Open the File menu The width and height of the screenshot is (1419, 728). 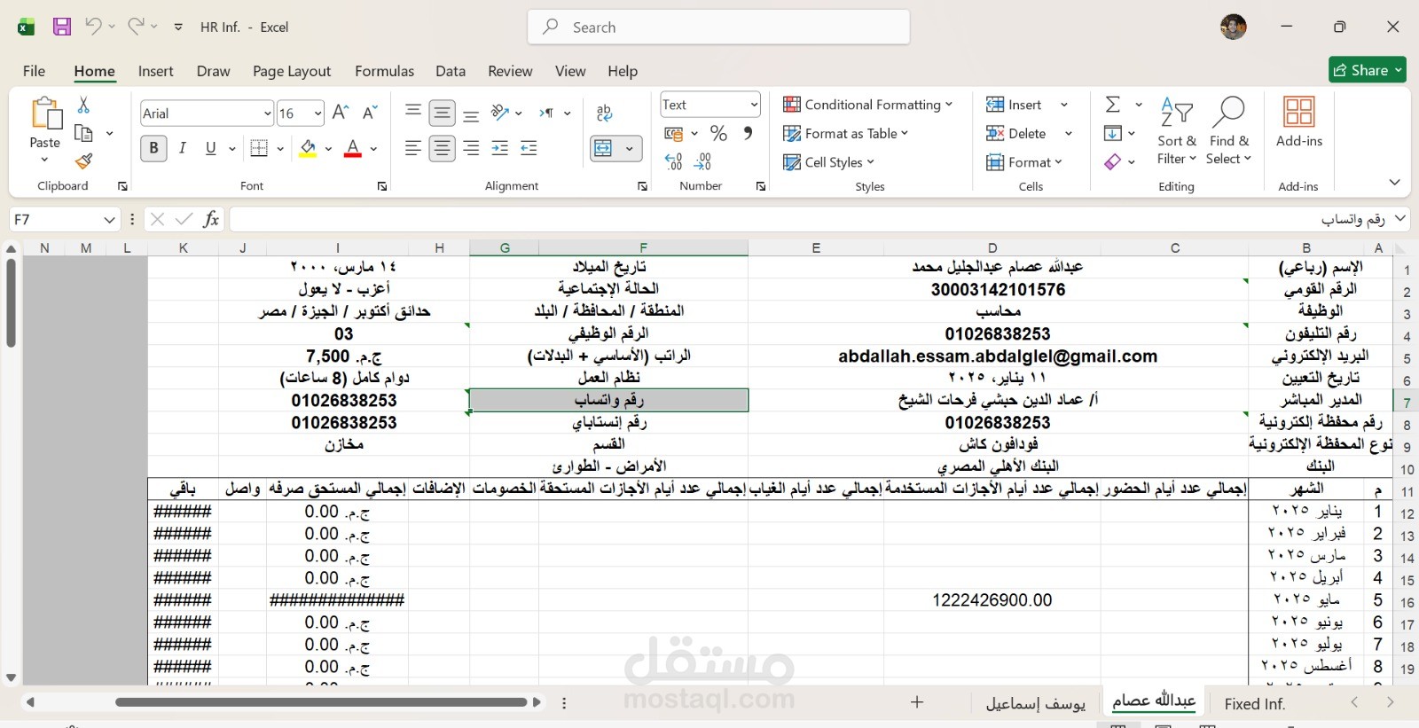coord(35,71)
